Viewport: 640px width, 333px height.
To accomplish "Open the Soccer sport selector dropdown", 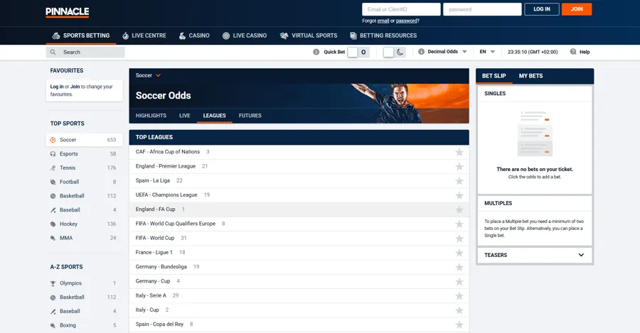I will tap(148, 75).
